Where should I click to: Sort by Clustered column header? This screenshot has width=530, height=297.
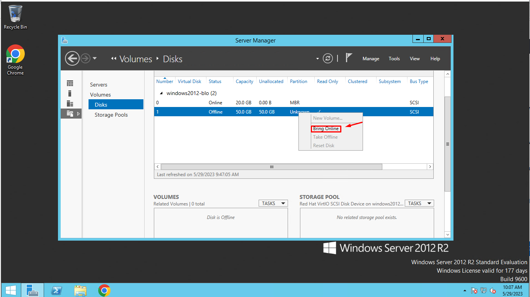point(357,81)
